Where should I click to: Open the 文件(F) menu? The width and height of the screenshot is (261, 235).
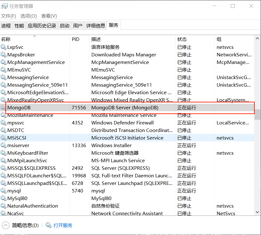point(9,16)
